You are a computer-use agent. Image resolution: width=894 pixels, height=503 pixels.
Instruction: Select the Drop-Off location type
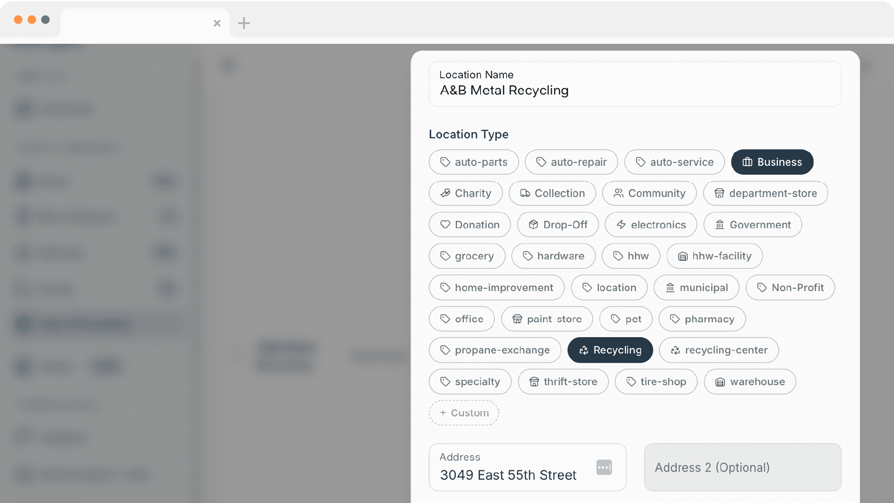(x=558, y=225)
